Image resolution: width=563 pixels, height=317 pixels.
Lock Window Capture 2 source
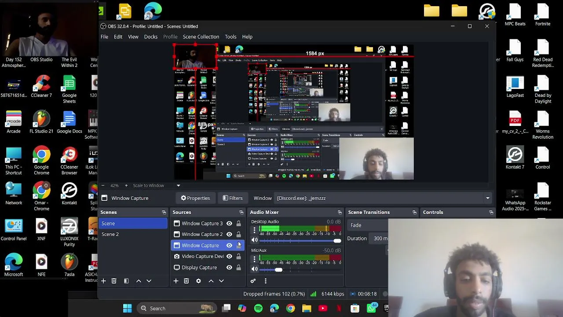coord(238,234)
